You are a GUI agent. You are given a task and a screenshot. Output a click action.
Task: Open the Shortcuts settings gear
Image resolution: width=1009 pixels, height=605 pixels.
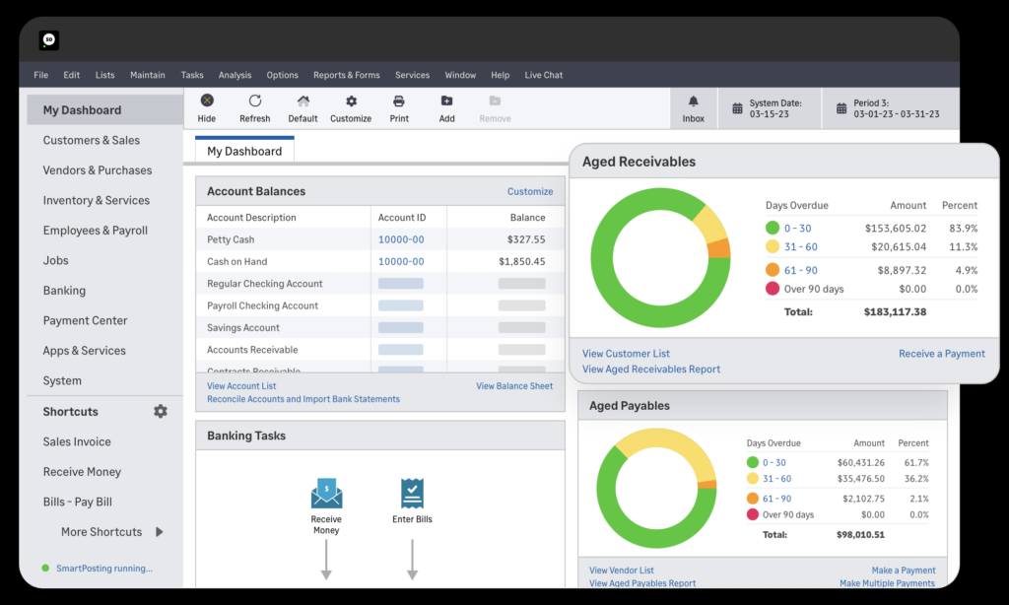coord(160,412)
